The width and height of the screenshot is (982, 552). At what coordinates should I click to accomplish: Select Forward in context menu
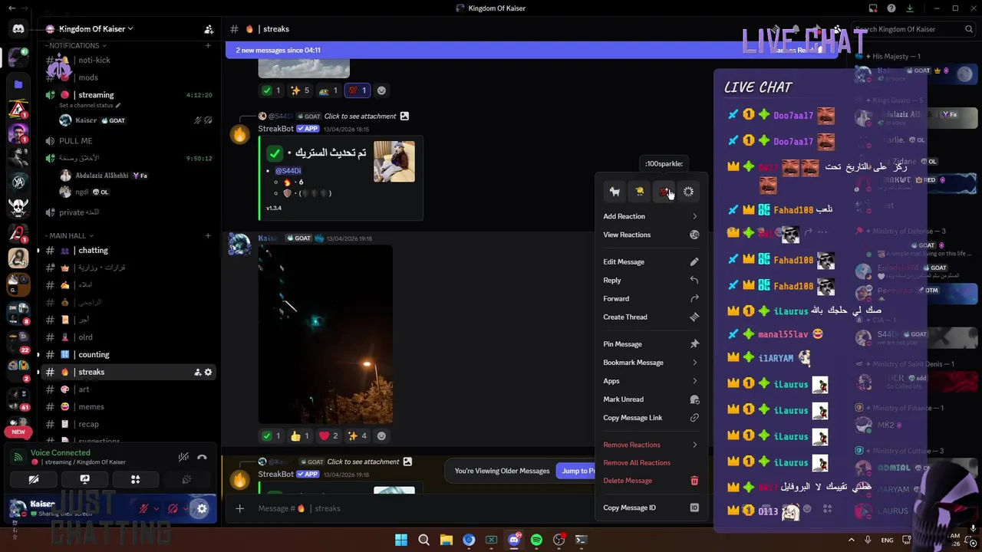click(651, 299)
